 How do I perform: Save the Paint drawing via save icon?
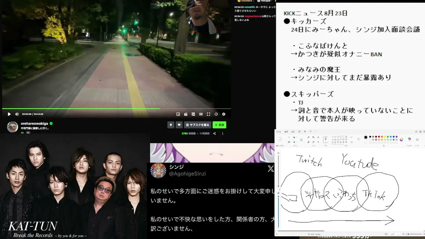tap(299, 132)
